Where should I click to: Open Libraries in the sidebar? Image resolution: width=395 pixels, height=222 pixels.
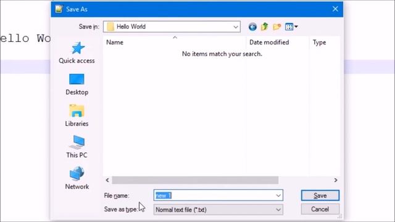(x=77, y=116)
